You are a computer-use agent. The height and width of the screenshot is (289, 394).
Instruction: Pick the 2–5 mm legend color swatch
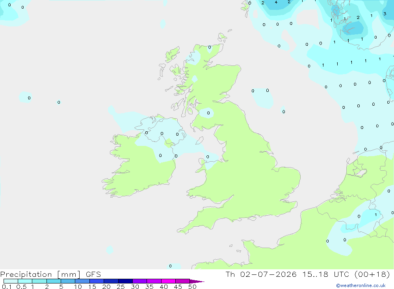54,281
